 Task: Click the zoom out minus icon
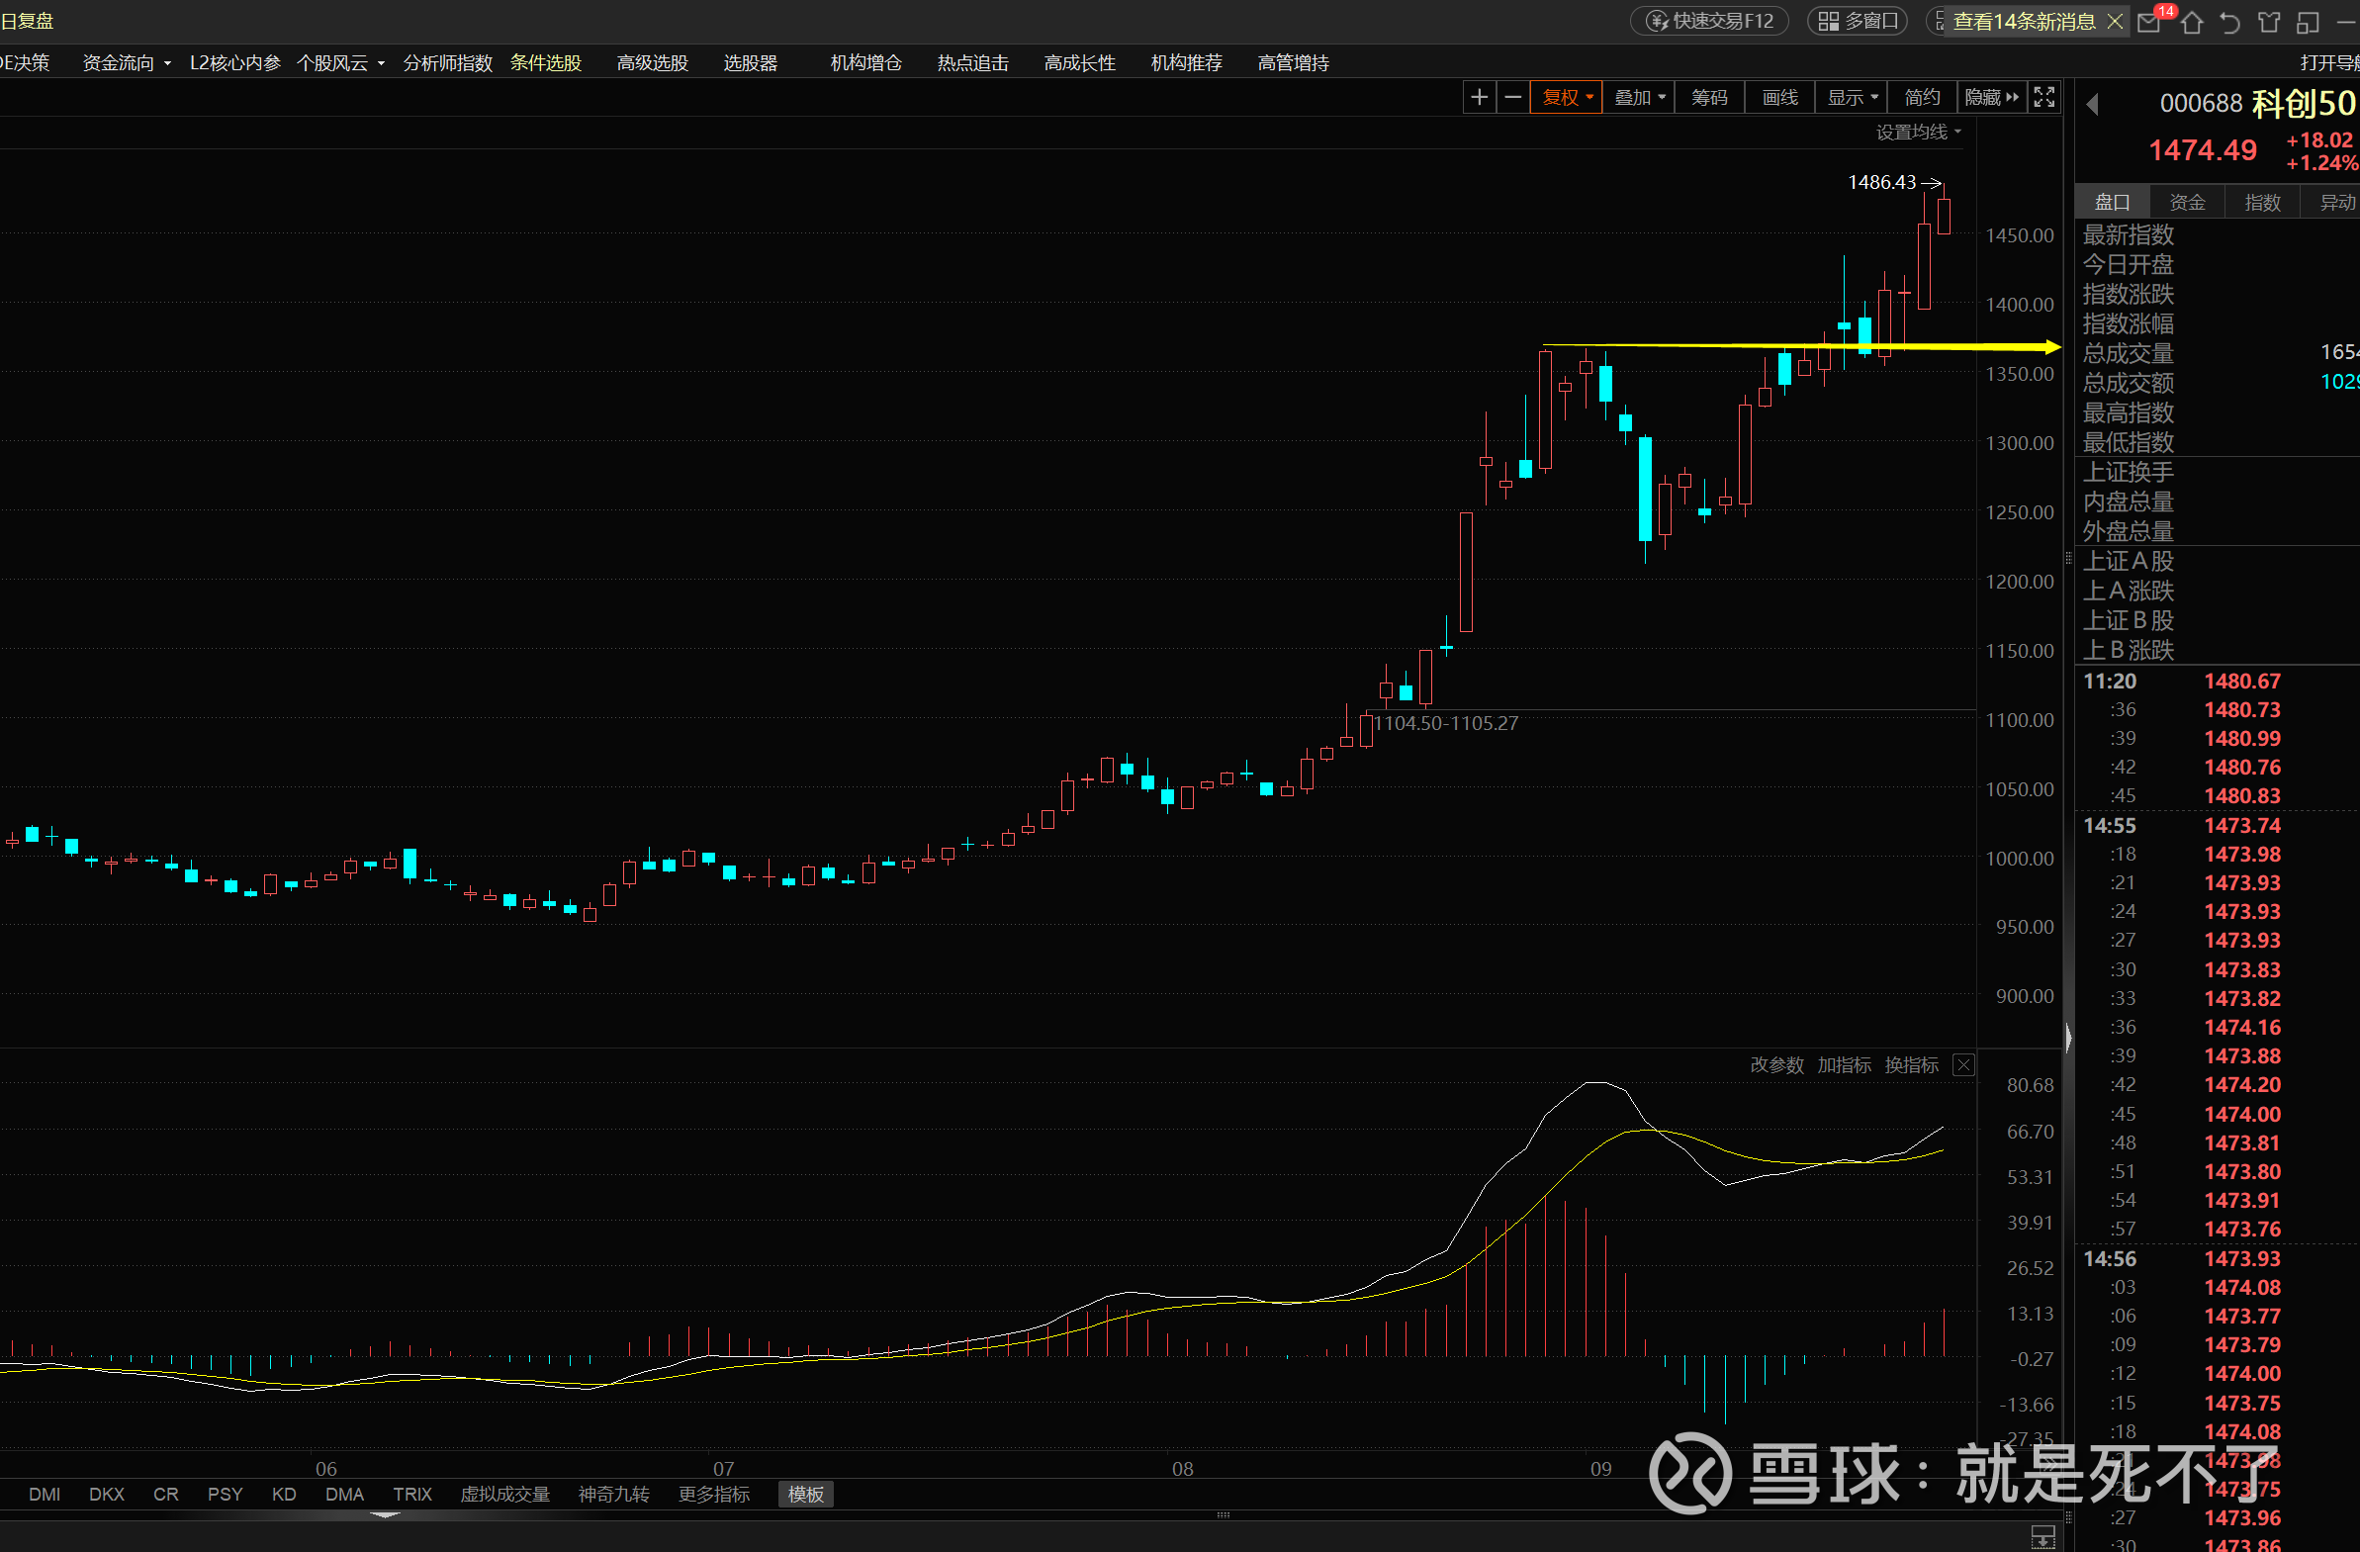click(x=1512, y=97)
